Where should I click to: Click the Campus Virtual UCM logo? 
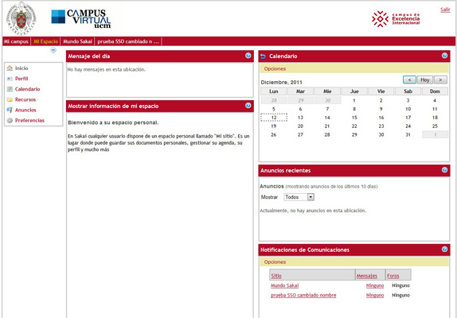(x=81, y=19)
